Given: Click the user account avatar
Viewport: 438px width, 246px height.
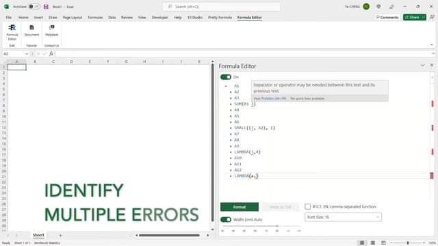Looking at the screenshot, I should point(366,6).
